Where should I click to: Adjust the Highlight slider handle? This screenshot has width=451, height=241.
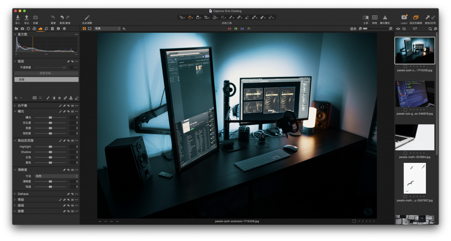pyautogui.click(x=50, y=147)
